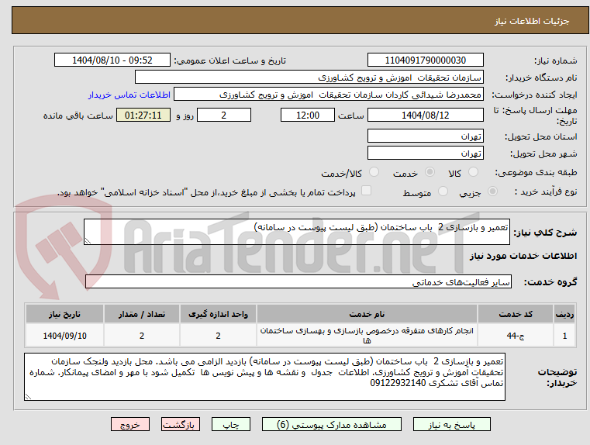Image resolution: width=590 pixels, height=445 pixels.
Task: Click the بازگشت back button
Action: click(x=180, y=424)
